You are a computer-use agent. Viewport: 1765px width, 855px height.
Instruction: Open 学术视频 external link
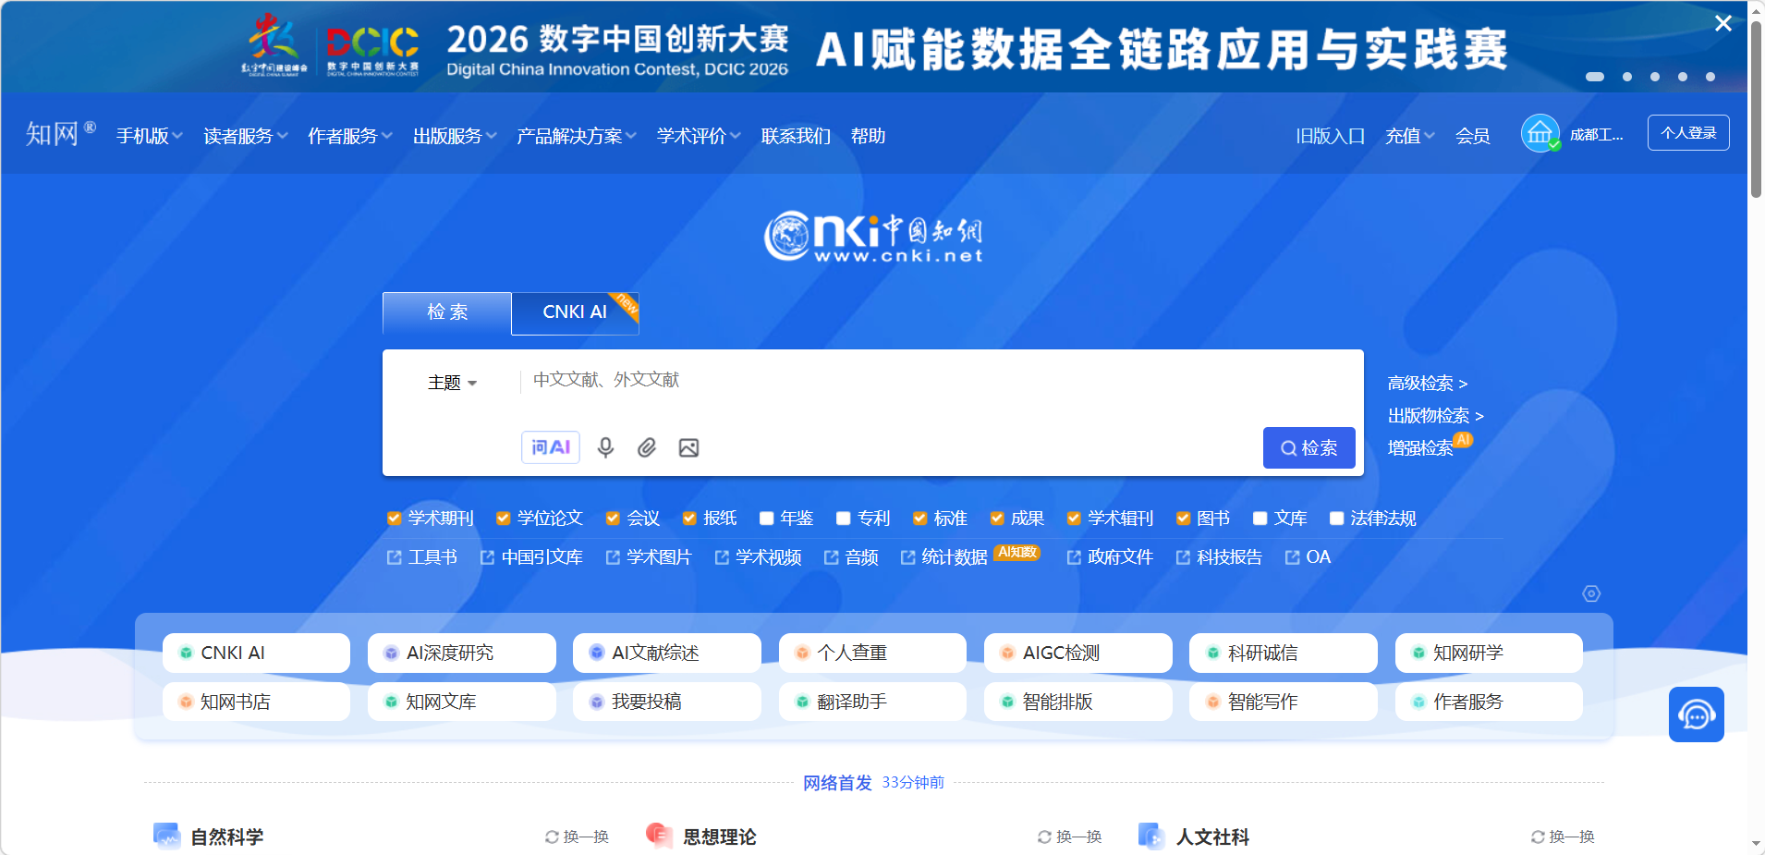coord(758,557)
